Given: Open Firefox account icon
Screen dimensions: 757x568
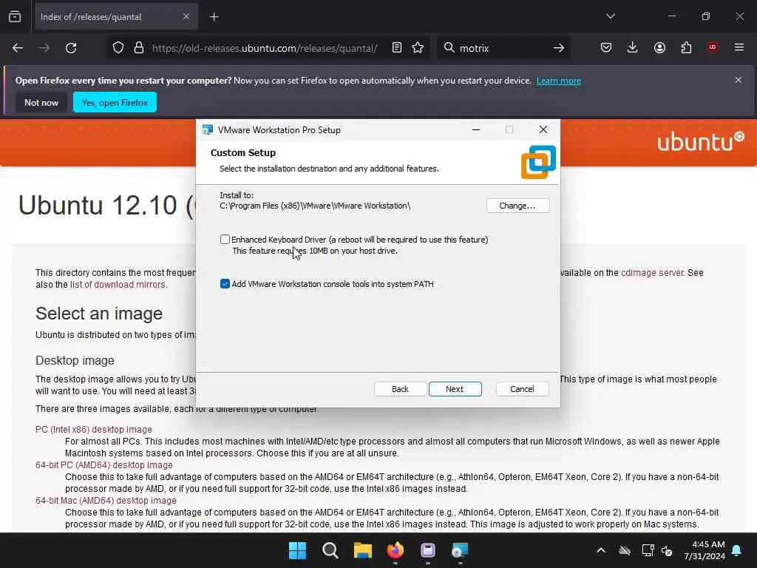Looking at the screenshot, I should click(659, 47).
